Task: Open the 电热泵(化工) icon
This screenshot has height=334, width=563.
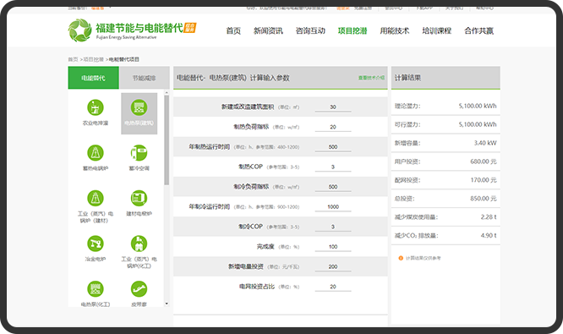Action: 96,289
